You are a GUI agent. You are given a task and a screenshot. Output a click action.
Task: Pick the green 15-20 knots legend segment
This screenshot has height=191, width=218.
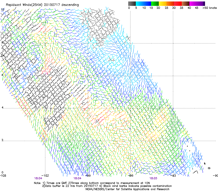155,4
